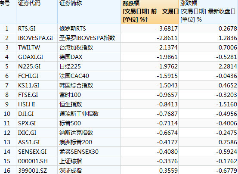This screenshot has width=238, height=174.
Task: Select code FTSE.GI
Action: pyautogui.click(x=28, y=95)
